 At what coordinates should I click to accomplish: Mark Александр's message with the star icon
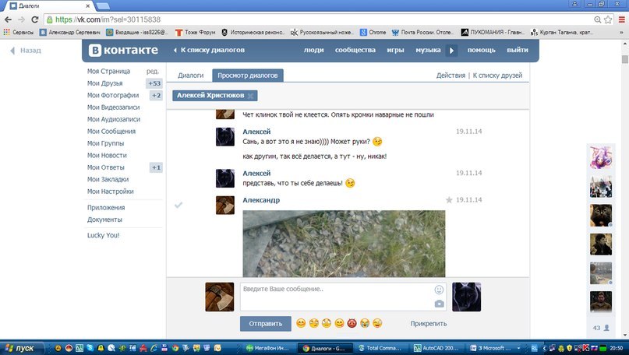coord(449,200)
